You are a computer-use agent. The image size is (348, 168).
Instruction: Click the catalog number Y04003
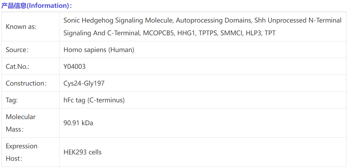(x=74, y=67)
